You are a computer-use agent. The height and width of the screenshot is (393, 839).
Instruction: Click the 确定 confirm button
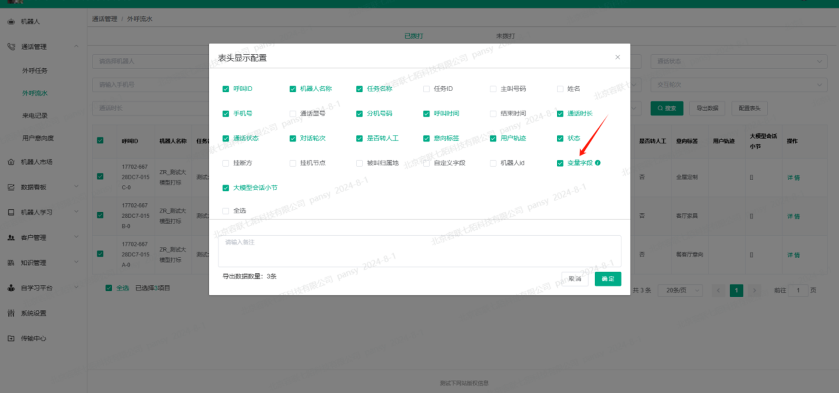(608, 279)
